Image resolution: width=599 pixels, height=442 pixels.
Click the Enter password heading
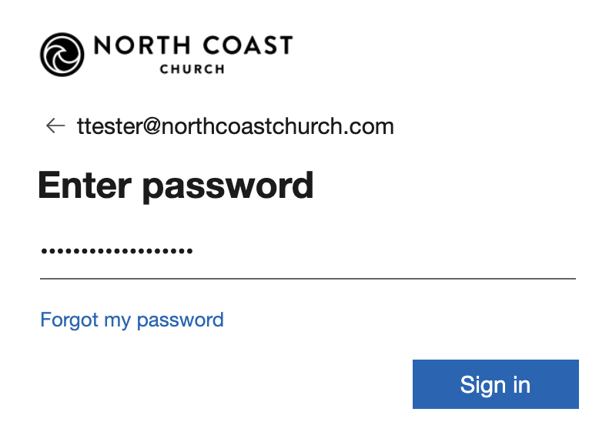(176, 186)
